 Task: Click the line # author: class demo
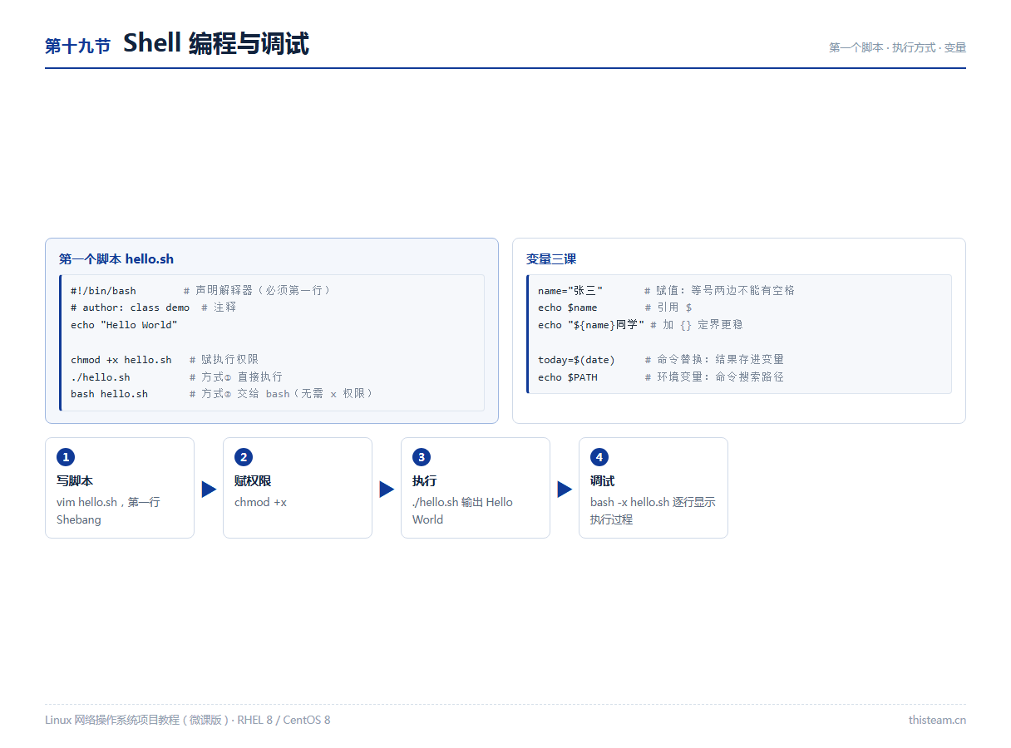coord(130,308)
